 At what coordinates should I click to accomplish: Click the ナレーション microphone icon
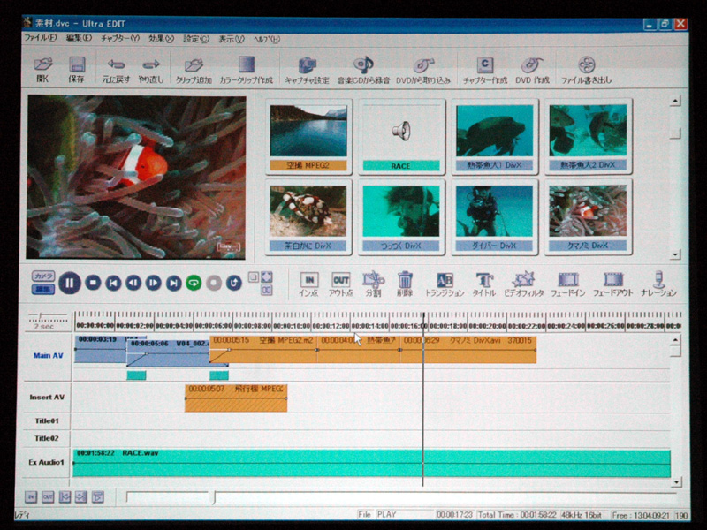[x=658, y=281]
